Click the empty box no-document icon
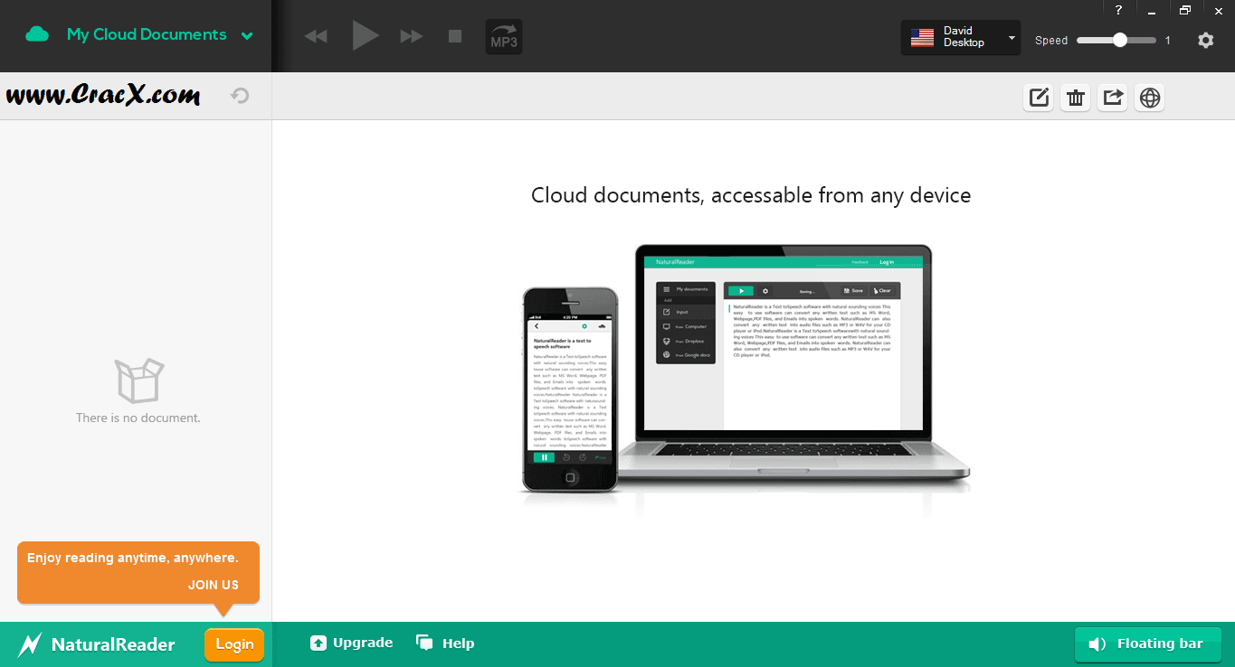 [x=139, y=380]
